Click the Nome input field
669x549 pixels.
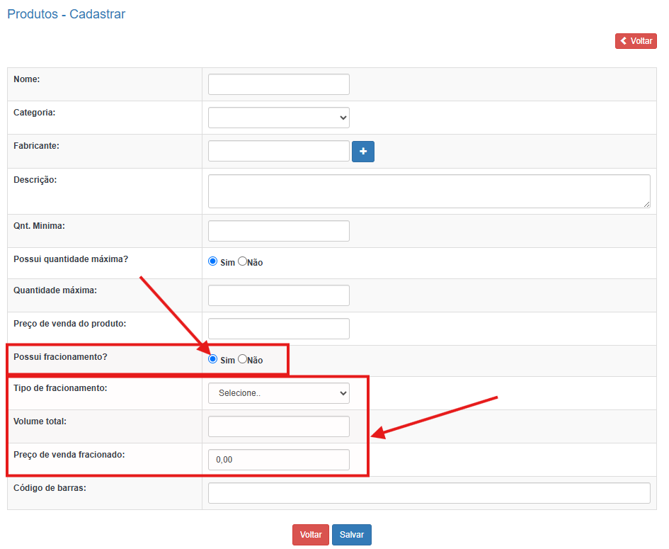point(278,84)
